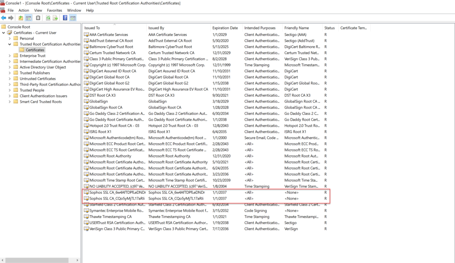455x263 pixels.
Task: Click the certificate icon for ISRG Root X1
Action: coord(86,132)
